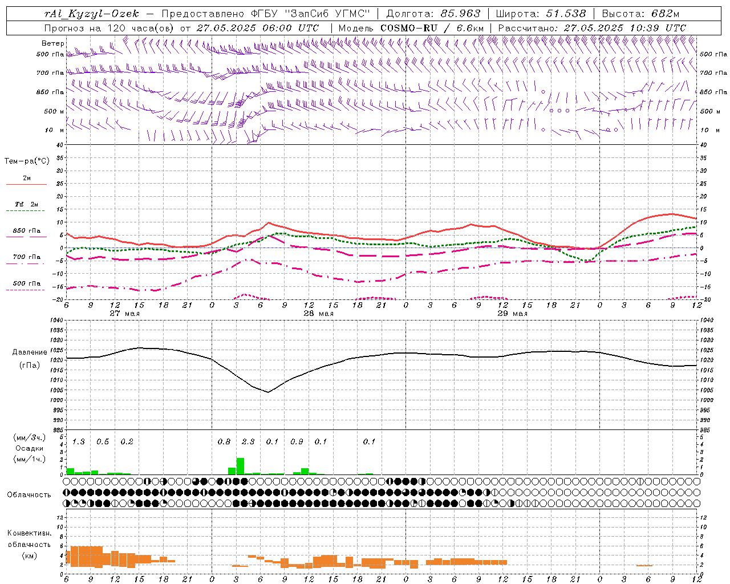730x584 pixels.
Task: Click the 850 гПа temperature legend line
Action: [x=26, y=237]
